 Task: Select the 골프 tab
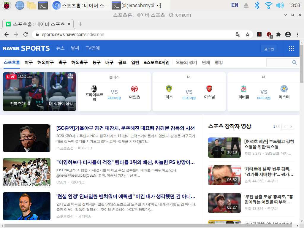click(122, 63)
